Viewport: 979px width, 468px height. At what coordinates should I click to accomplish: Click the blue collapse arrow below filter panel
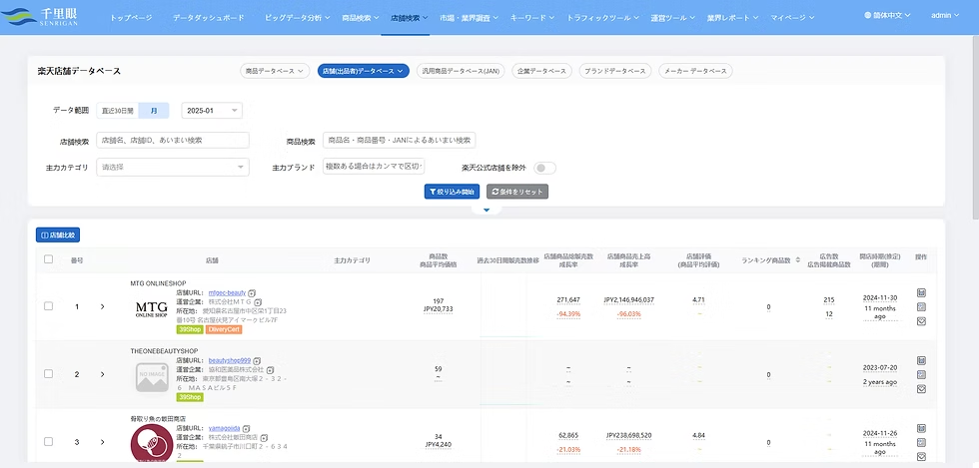pyautogui.click(x=487, y=211)
